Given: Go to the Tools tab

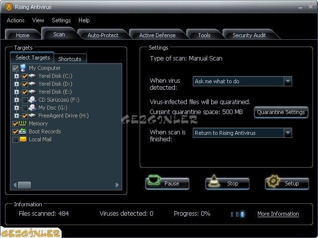Looking at the screenshot, I should (x=204, y=35).
